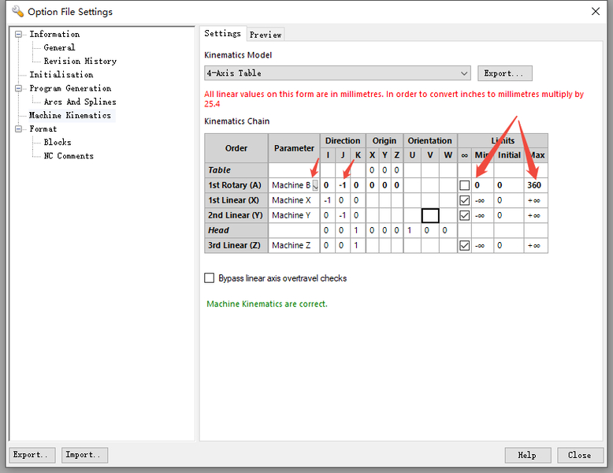Open NC Comments in the tree
Image resolution: width=613 pixels, height=473 pixels.
69,156
